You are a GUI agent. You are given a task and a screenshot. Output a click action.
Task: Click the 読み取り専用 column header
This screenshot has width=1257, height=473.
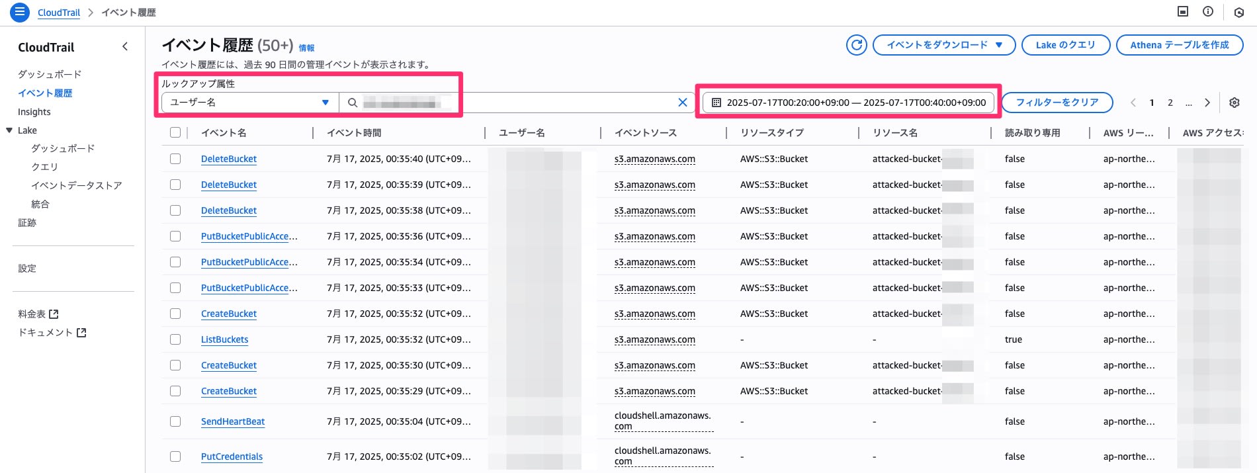(x=1033, y=133)
